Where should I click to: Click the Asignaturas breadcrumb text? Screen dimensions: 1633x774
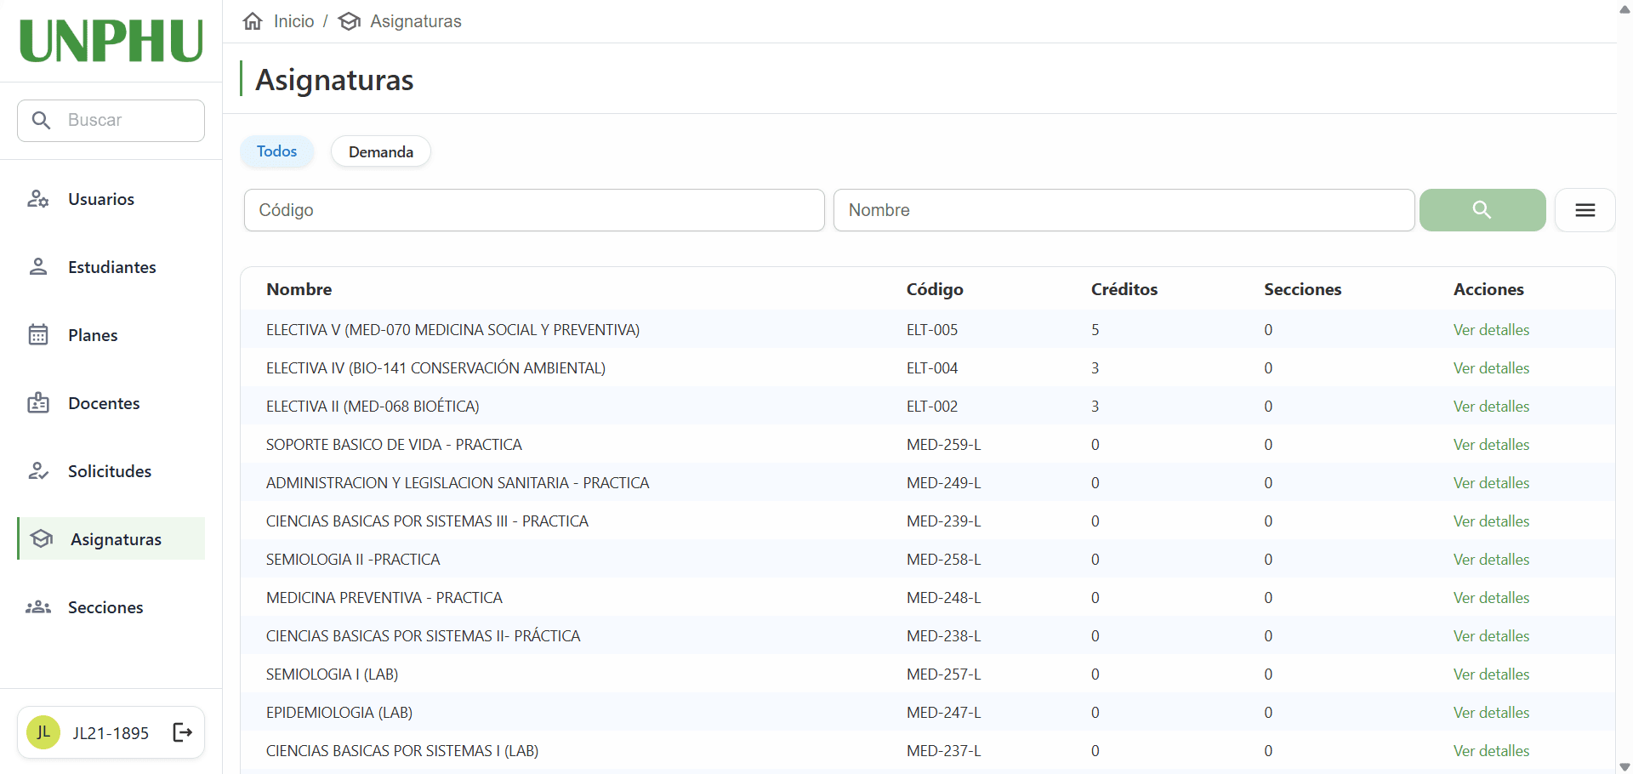(x=416, y=21)
